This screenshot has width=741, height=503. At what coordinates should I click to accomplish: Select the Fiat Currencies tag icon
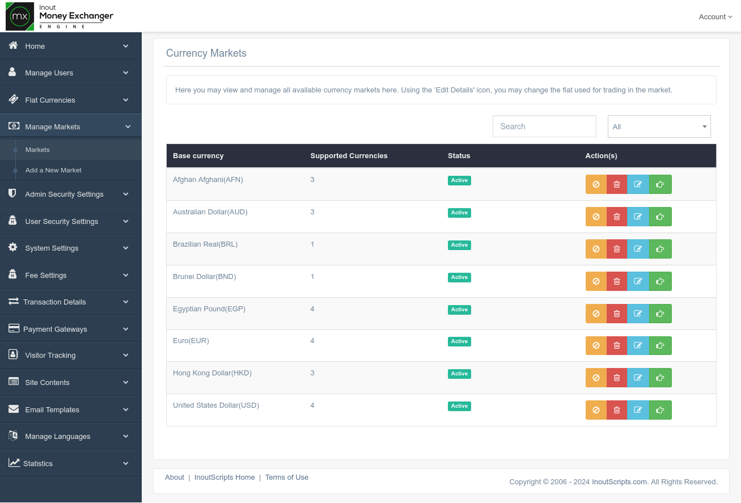(x=12, y=99)
